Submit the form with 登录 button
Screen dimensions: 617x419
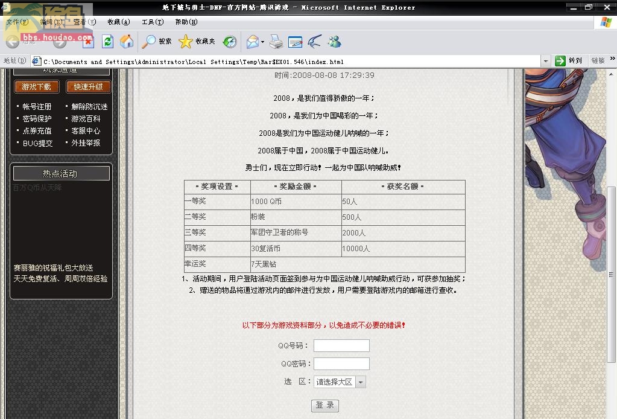tap(325, 405)
